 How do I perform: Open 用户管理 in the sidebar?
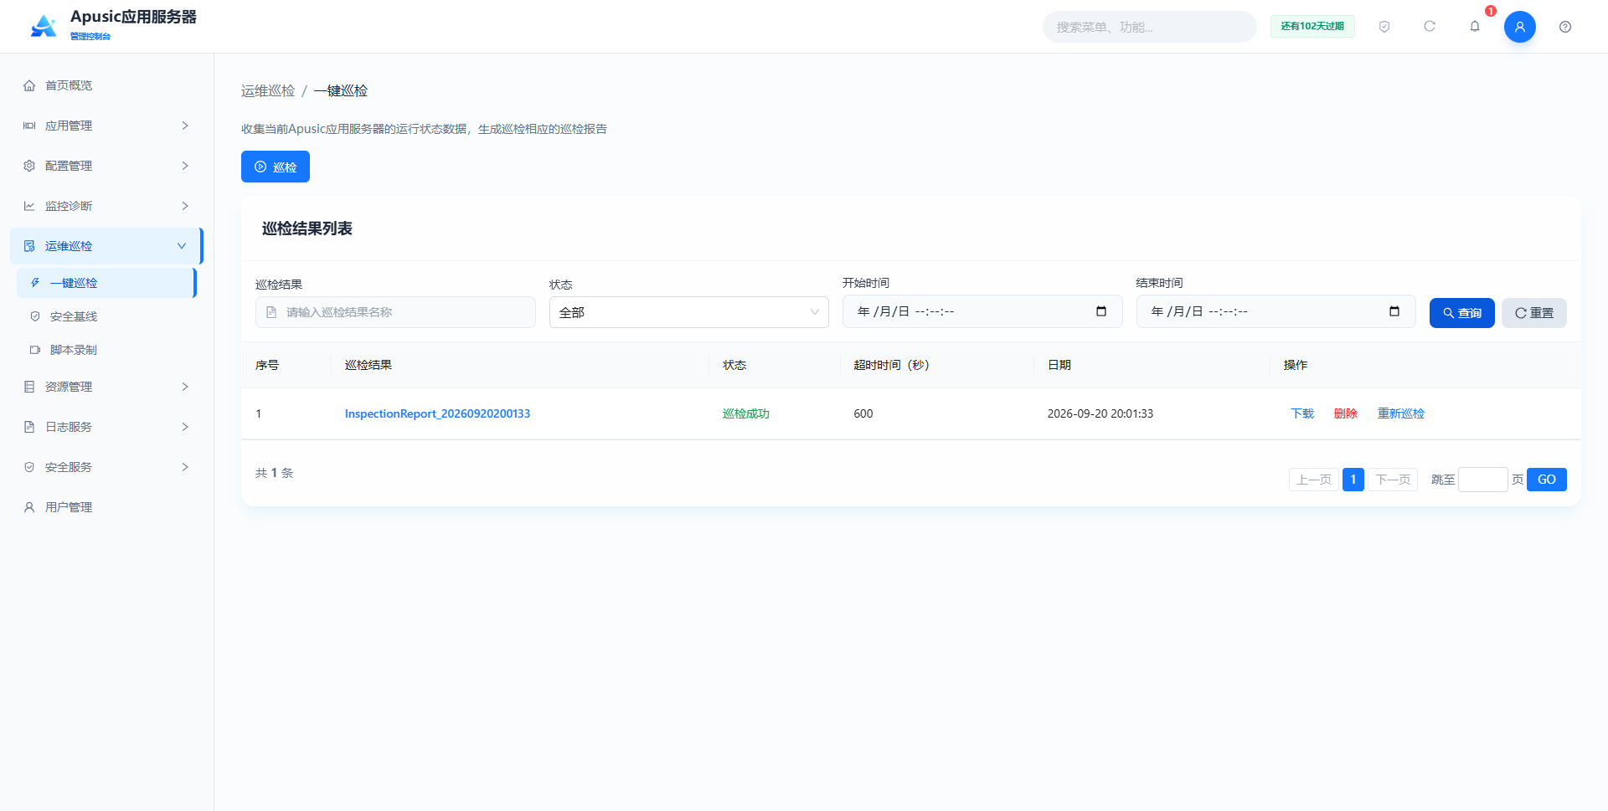click(107, 507)
